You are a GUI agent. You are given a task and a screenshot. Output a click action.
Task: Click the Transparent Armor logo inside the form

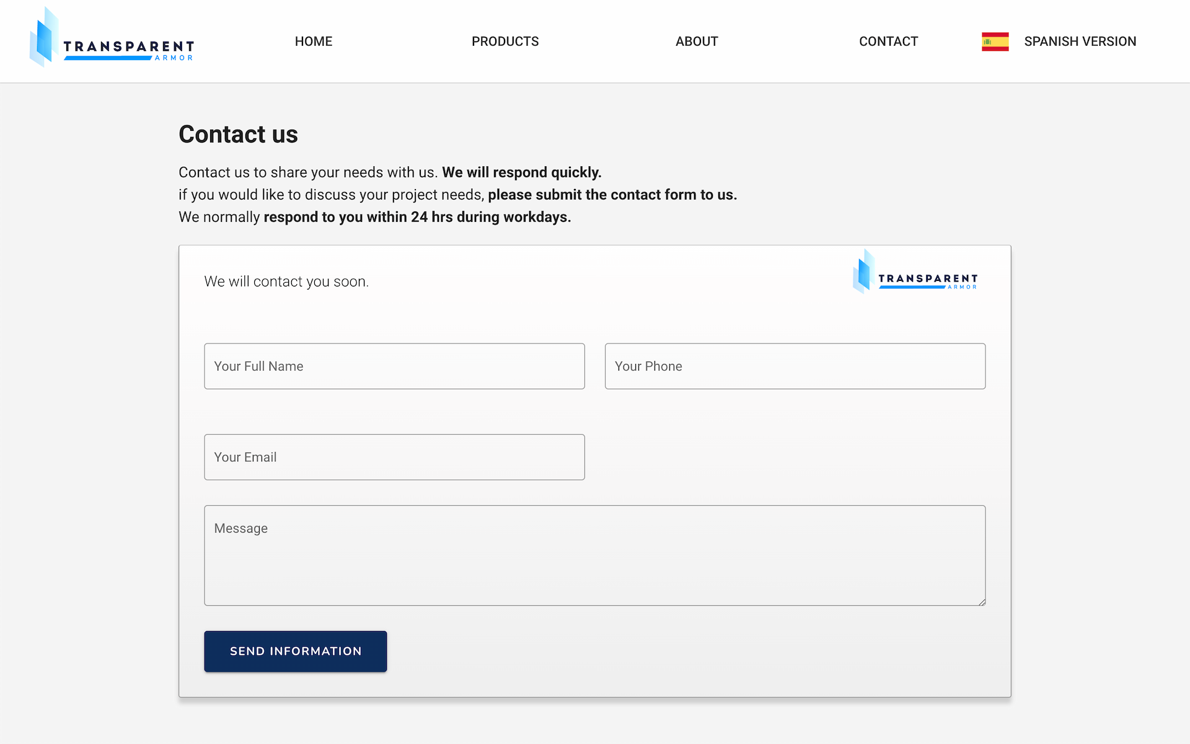(915, 272)
